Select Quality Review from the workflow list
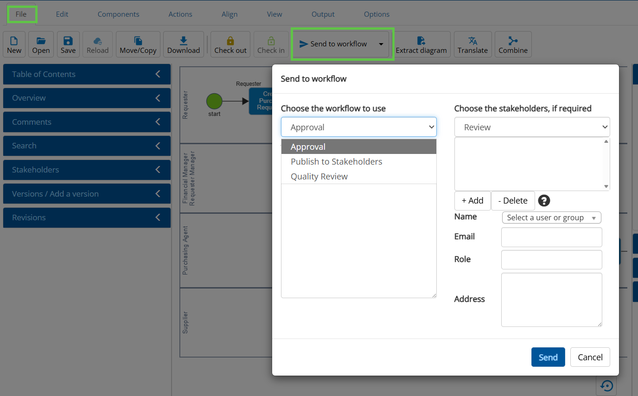The height and width of the screenshot is (396, 638). [x=319, y=177]
